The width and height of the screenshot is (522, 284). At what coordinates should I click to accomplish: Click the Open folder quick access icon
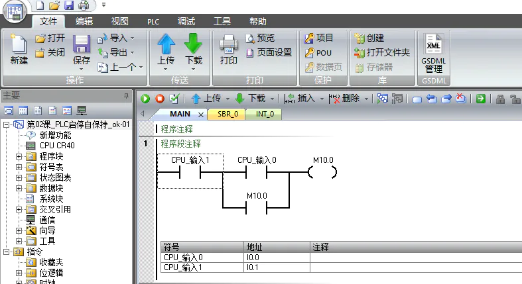pyautogui.click(x=54, y=5)
